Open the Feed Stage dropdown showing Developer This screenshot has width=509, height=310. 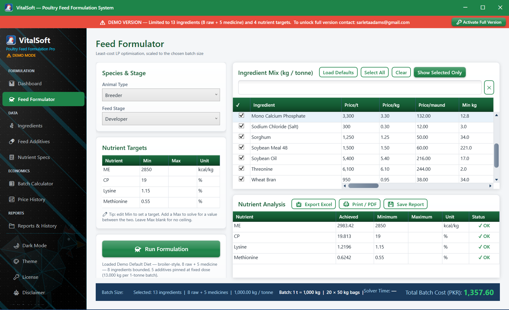coord(161,119)
